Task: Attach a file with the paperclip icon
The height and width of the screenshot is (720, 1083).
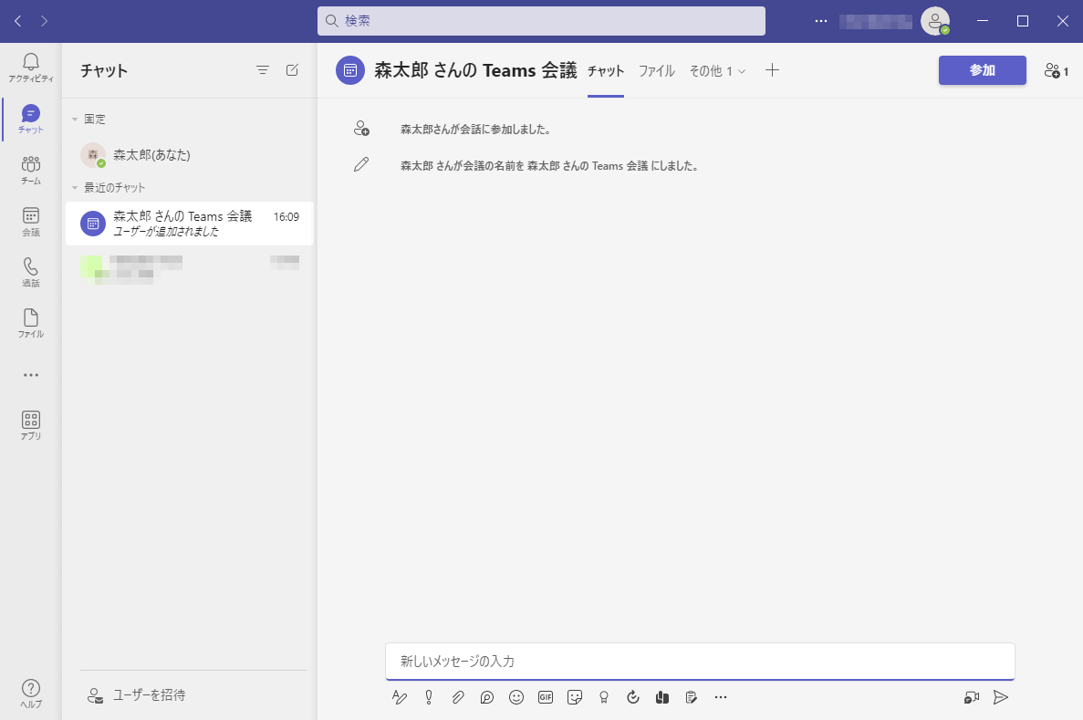Action: point(458,696)
